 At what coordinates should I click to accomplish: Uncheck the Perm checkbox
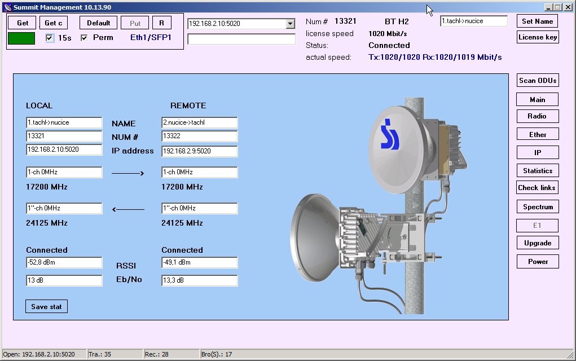(x=84, y=38)
